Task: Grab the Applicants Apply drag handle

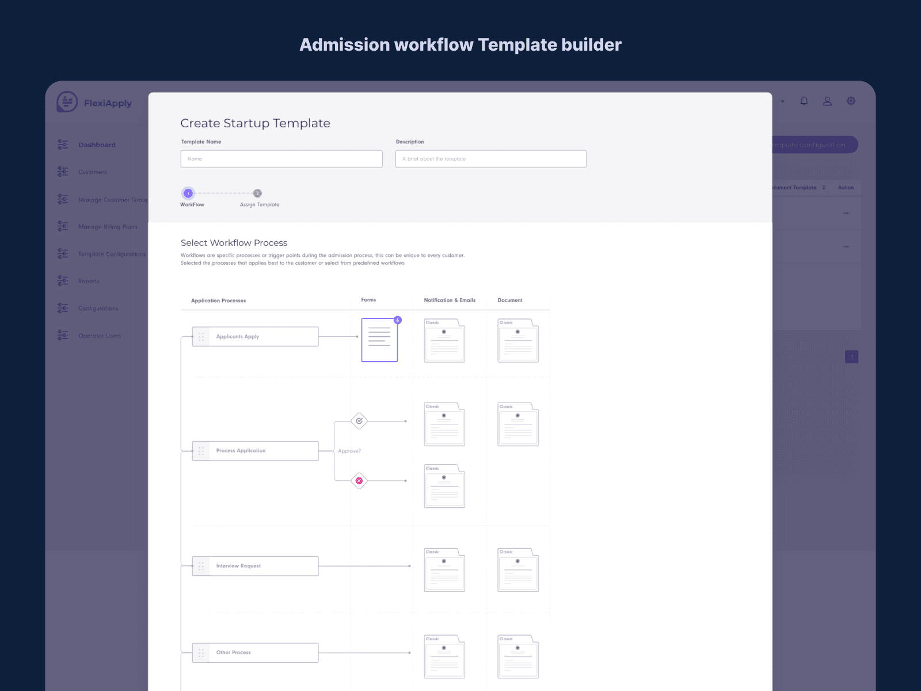Action: 201,337
